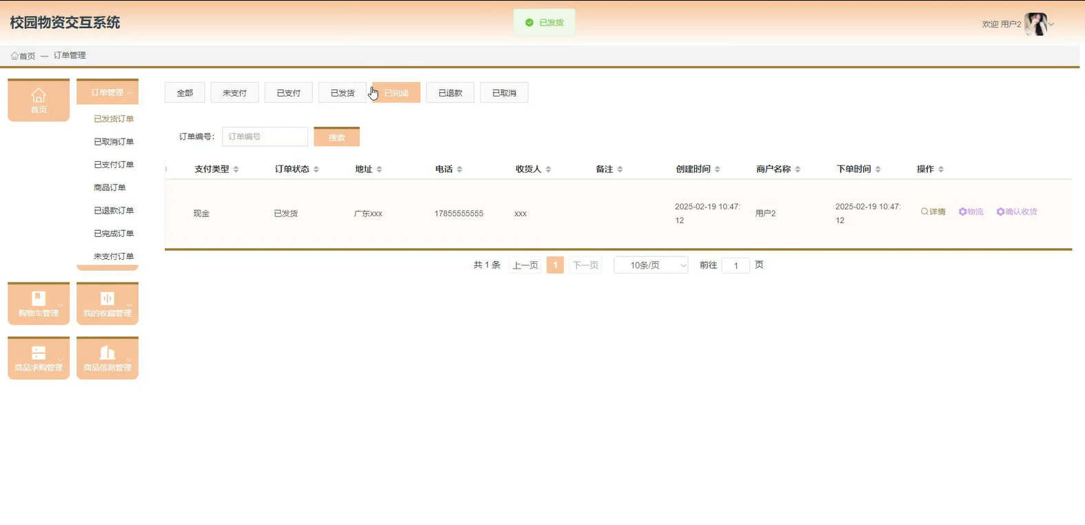This screenshot has width=1085, height=525.
Task: Click the home icon in breadcrumb
Action: [x=14, y=56]
